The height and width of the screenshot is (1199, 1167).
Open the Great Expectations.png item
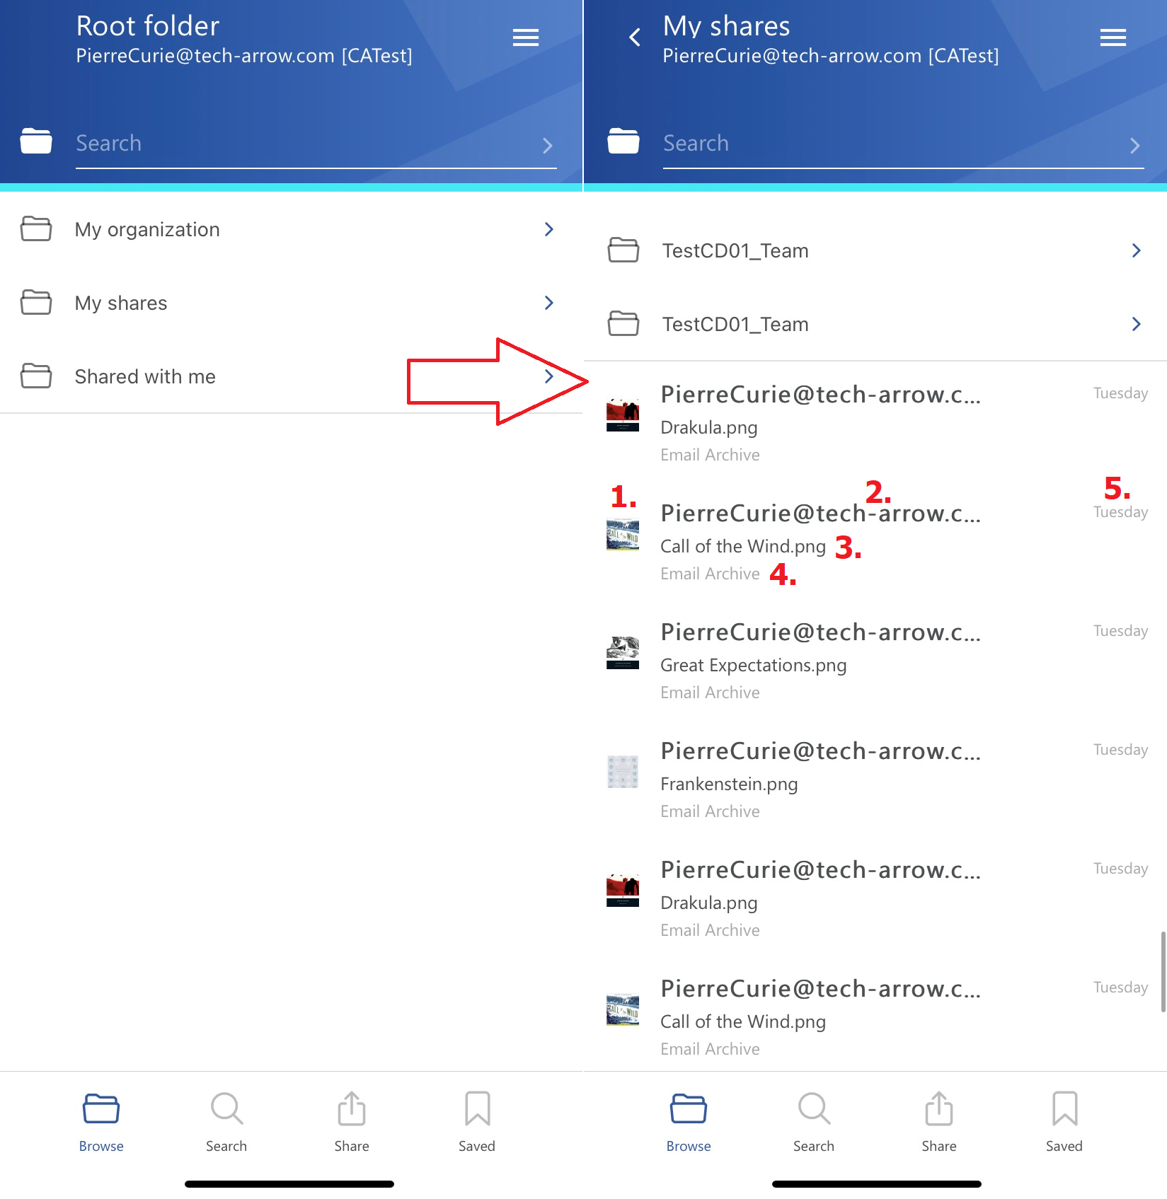point(875,661)
